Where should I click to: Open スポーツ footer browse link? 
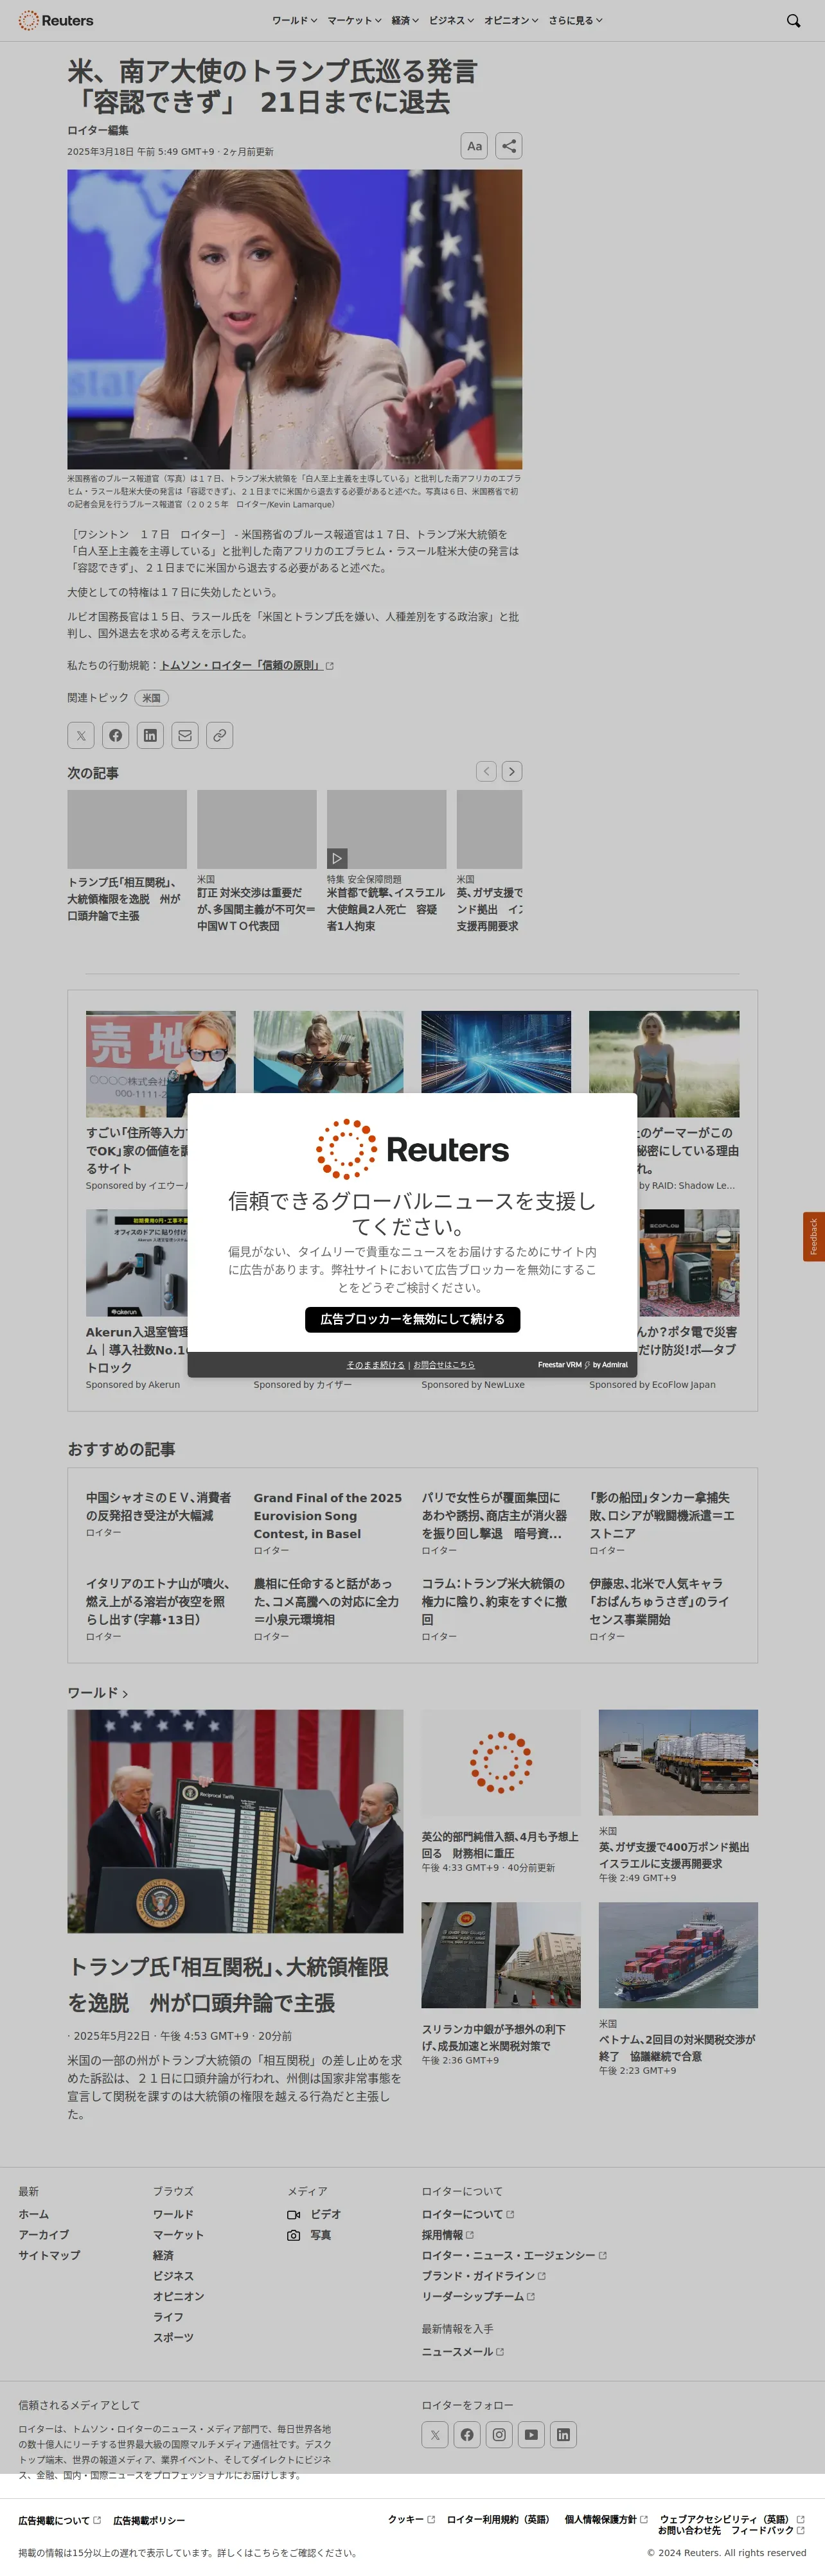(173, 2337)
